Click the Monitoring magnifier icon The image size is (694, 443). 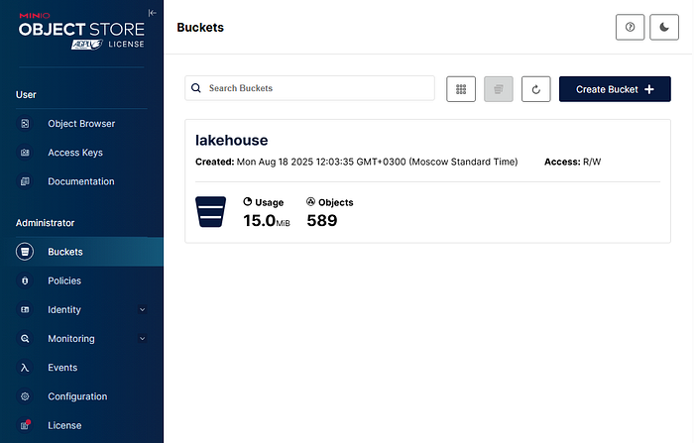25,339
